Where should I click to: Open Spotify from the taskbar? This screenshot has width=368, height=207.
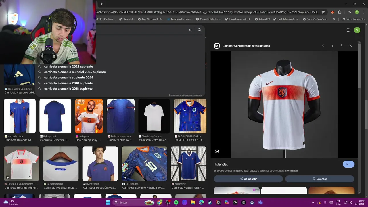pos(176,202)
